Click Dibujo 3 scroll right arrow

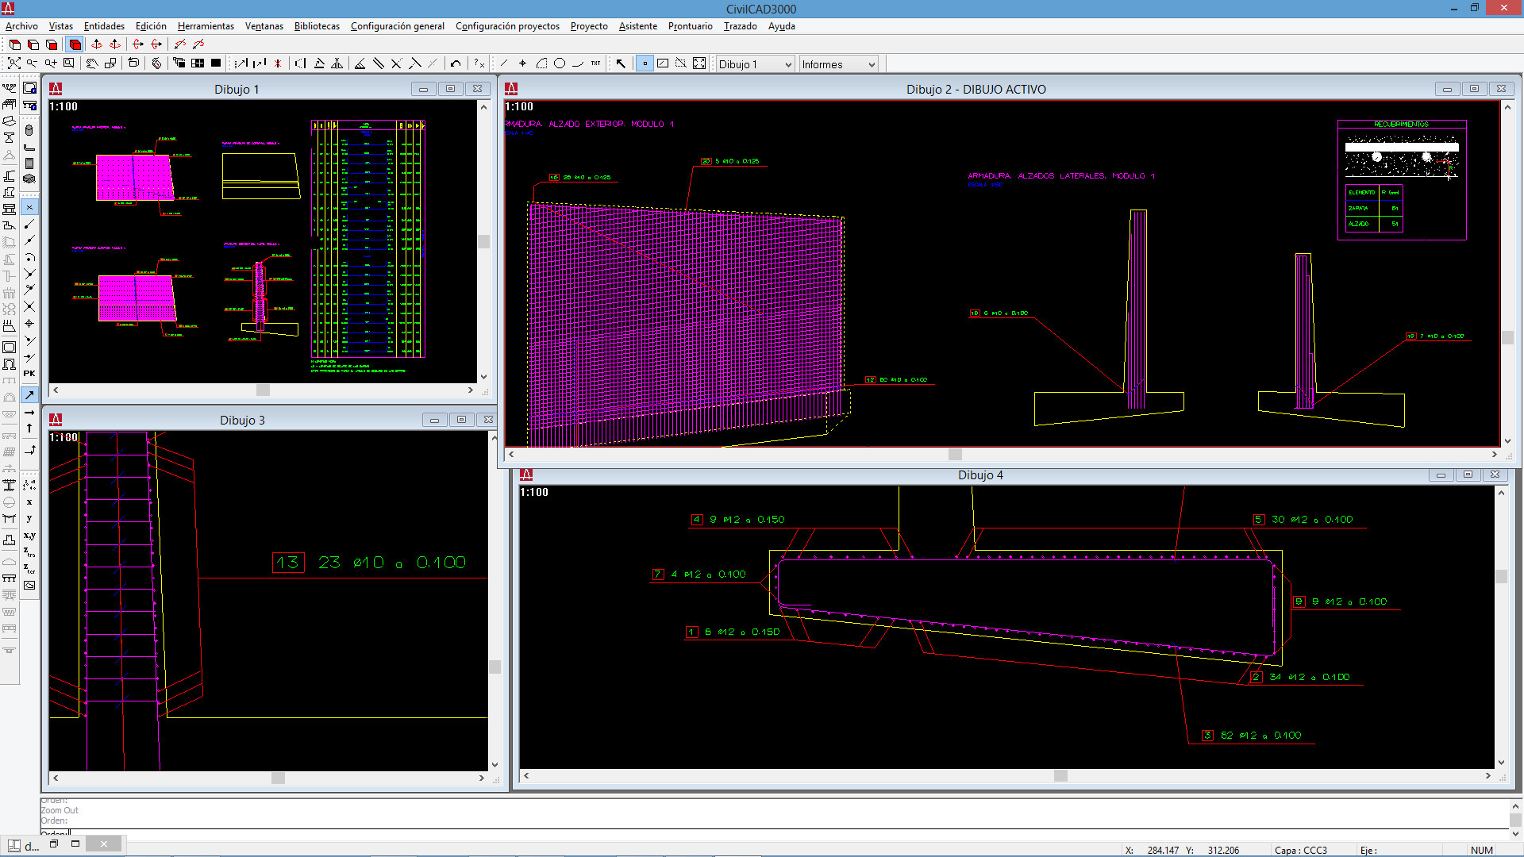(x=481, y=778)
